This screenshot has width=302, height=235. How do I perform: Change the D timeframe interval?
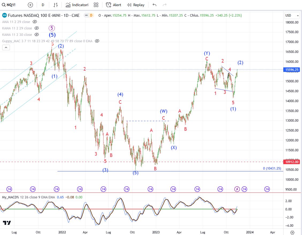pyautogui.click(x=43, y=5)
